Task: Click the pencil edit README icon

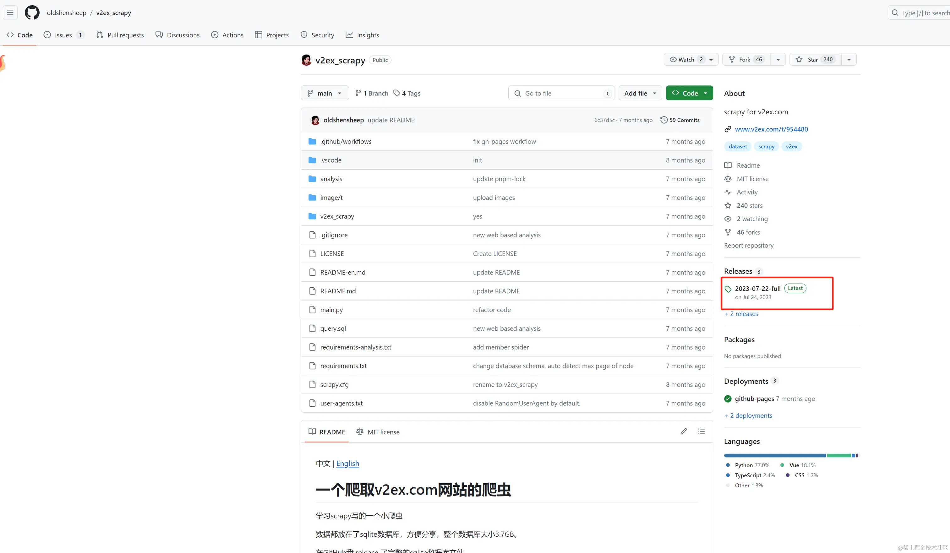Action: [x=684, y=431]
